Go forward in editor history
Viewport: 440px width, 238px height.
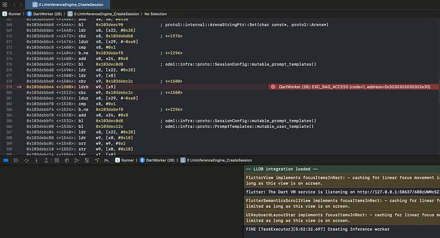pos(21,4)
